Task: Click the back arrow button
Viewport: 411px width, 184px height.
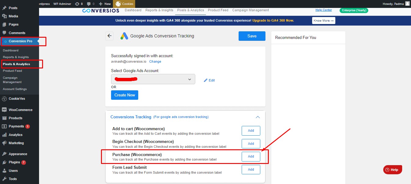Action: click(110, 36)
